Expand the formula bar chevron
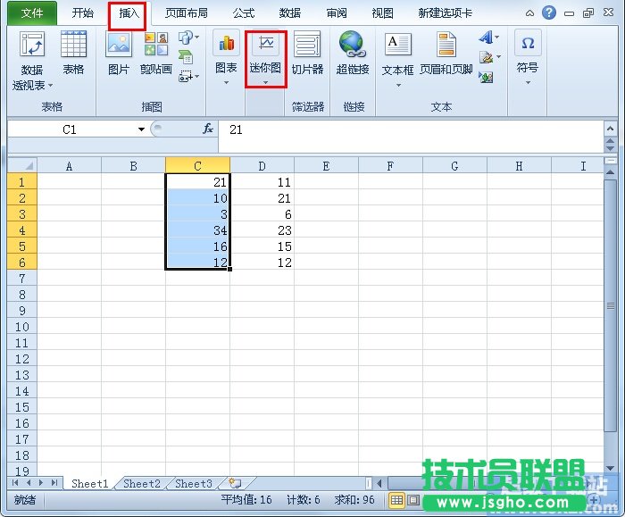 point(610,129)
